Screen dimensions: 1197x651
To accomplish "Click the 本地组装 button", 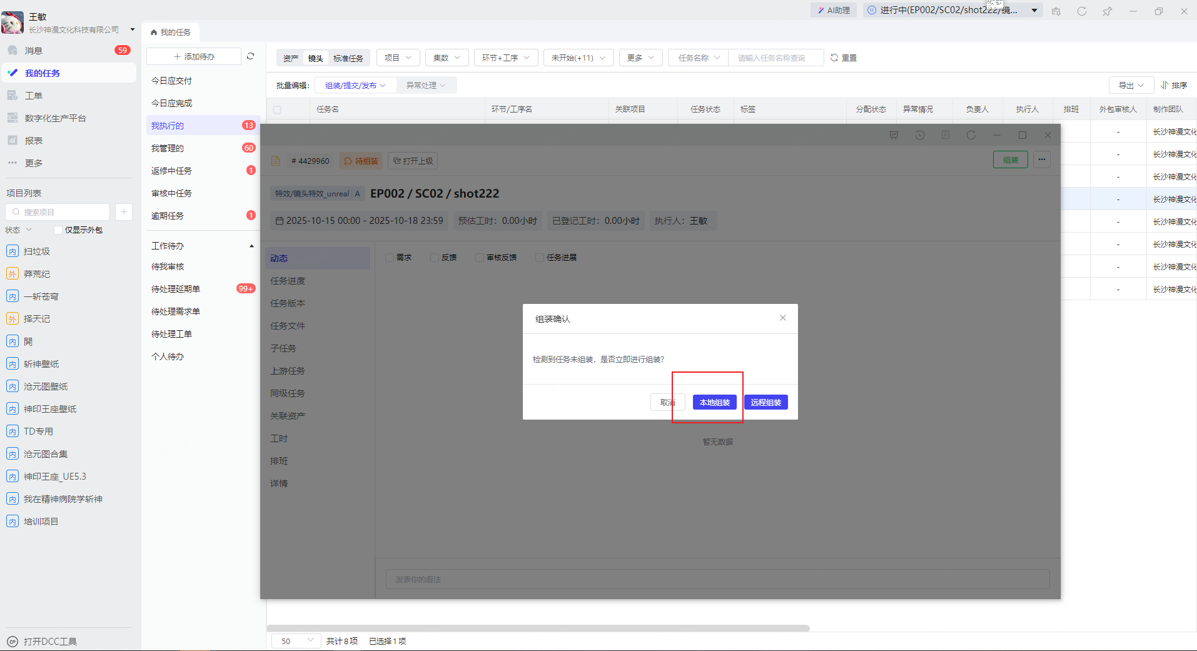I will click(x=714, y=402).
